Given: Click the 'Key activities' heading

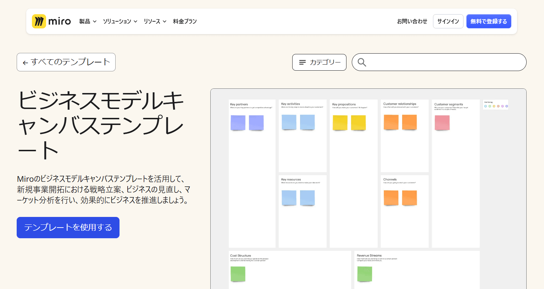Looking at the screenshot, I should [x=290, y=104].
